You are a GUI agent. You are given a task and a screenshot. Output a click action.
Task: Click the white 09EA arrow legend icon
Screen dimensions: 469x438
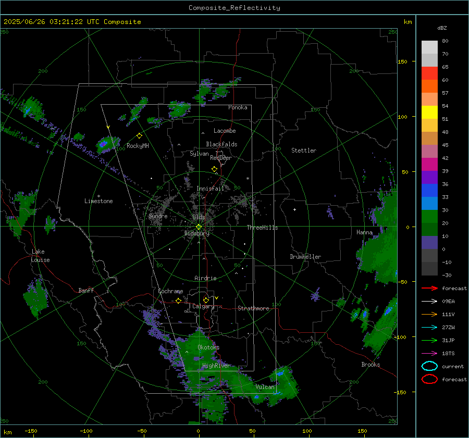click(429, 302)
